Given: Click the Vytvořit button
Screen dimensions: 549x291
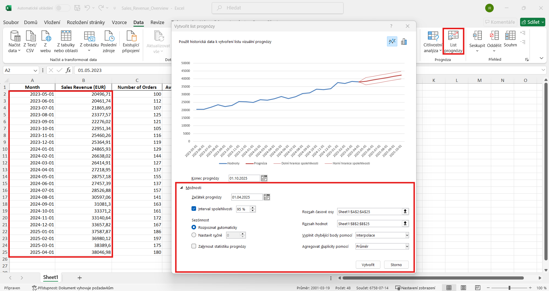Looking at the screenshot, I should [368, 265].
